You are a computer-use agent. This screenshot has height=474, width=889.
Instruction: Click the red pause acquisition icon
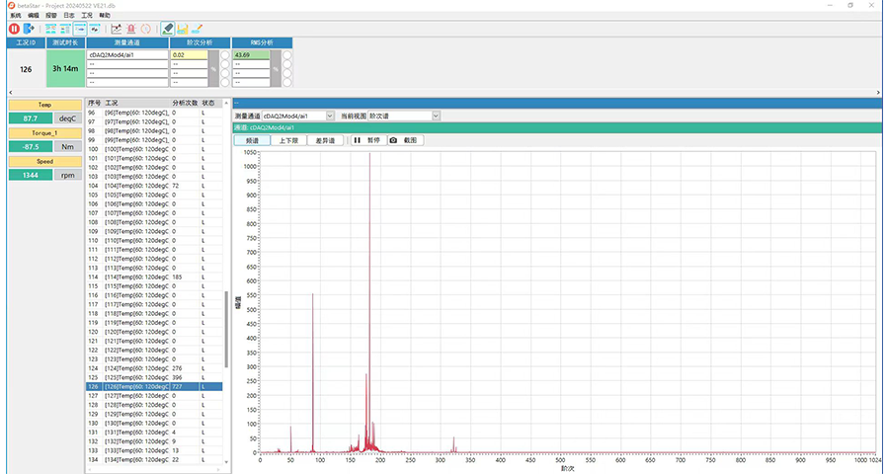click(14, 29)
